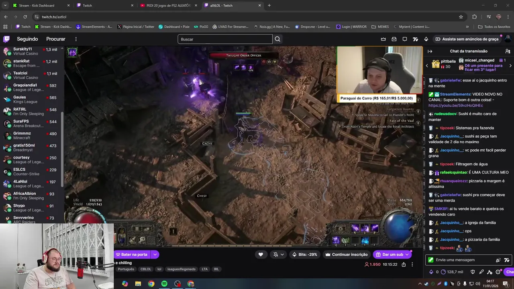
Task: Click the sidebar channels scrollbar
Action: pos(62,149)
